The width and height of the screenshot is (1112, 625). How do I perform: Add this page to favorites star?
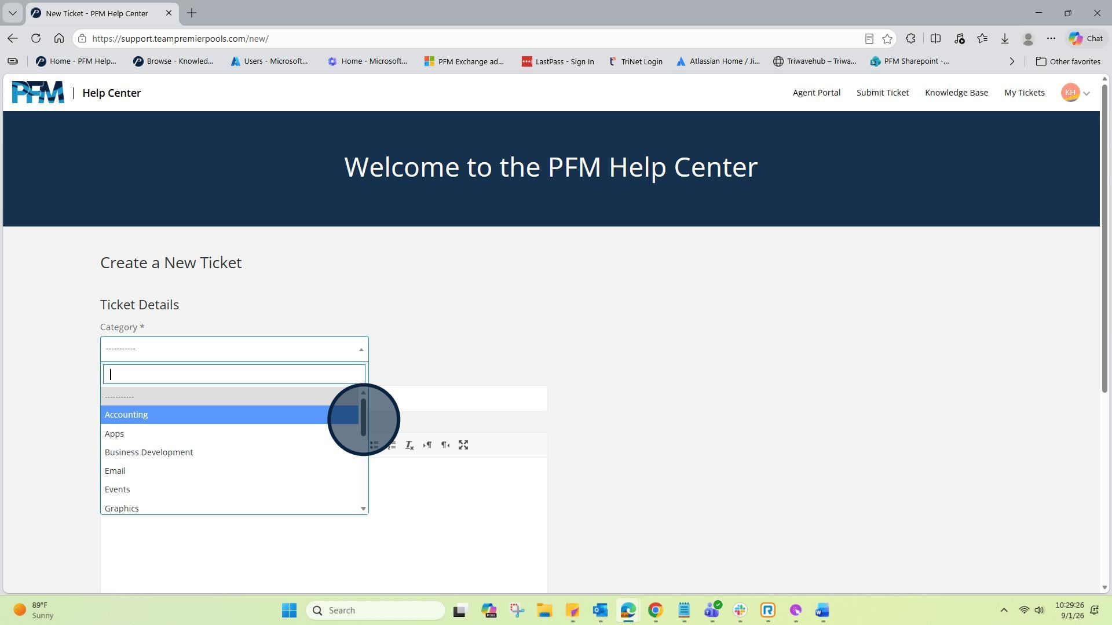click(x=887, y=39)
